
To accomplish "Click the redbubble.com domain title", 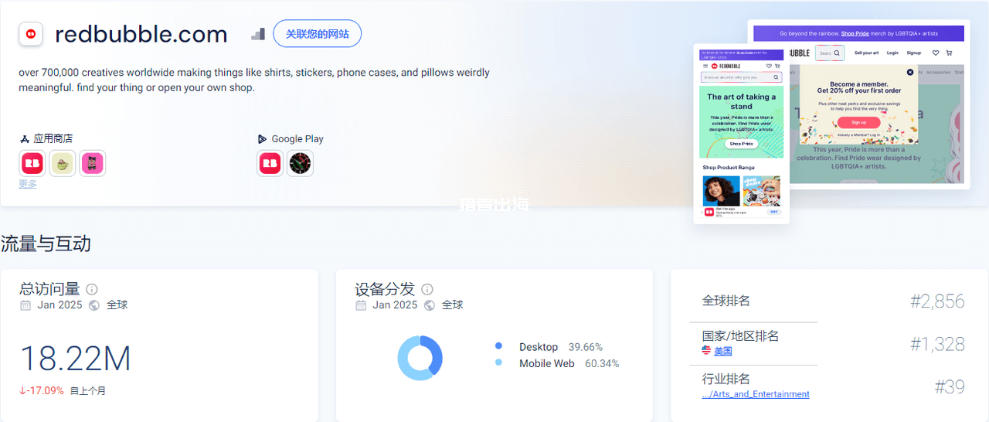I will tap(141, 34).
